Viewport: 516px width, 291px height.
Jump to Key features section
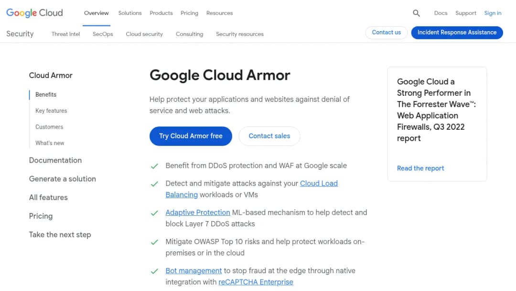(x=51, y=111)
